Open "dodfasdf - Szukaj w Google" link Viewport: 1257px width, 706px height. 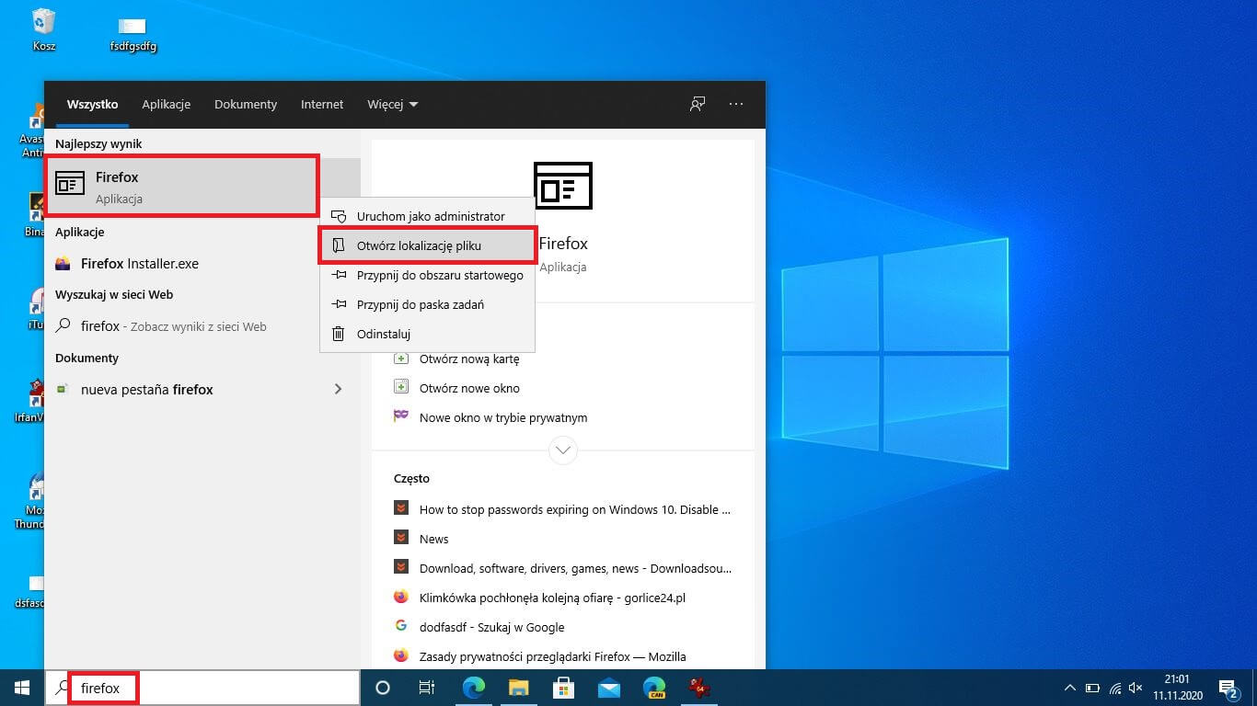[x=491, y=627]
